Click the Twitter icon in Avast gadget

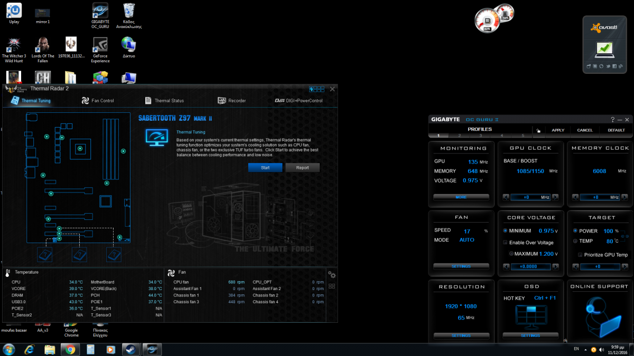click(x=609, y=66)
